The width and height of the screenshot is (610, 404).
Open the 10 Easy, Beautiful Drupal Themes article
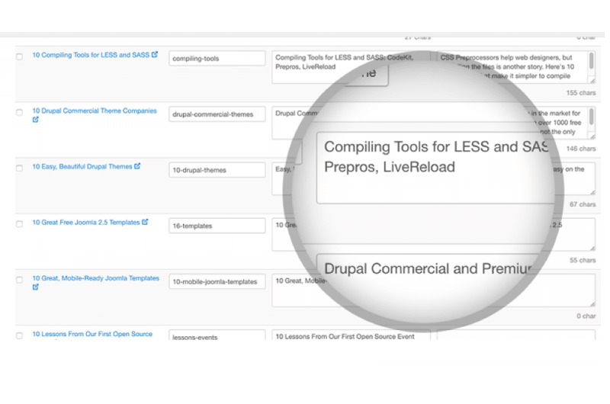coord(82,166)
